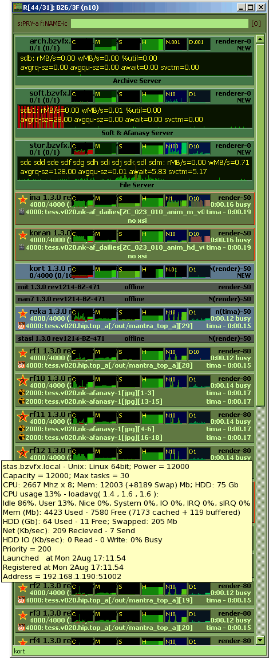Click the [O] button beside filter field
The width and height of the screenshot is (269, 658).
(256, 23)
